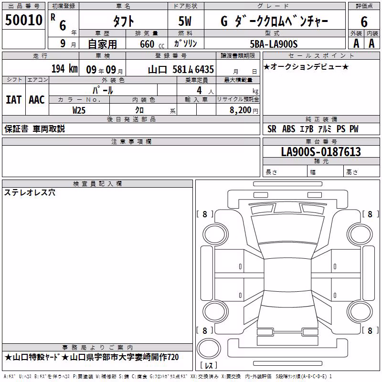Click the 事務局よりご案内 header
Image resolution: width=382 pixels, height=382 pixels.
(x=97, y=348)
